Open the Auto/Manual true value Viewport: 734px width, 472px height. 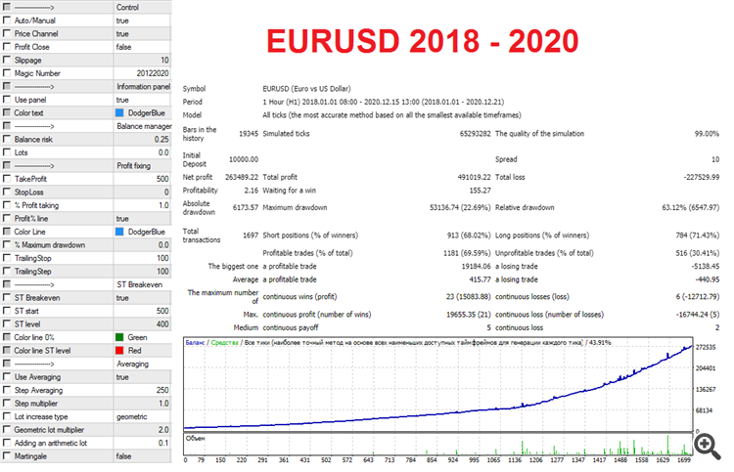tap(122, 21)
